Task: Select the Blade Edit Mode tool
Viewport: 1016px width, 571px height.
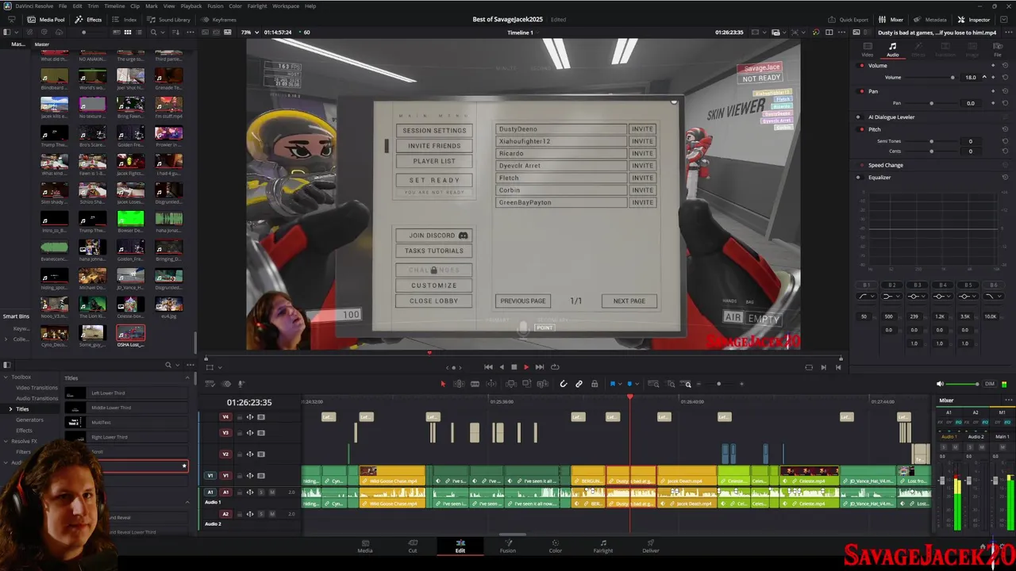Action: pos(475,384)
